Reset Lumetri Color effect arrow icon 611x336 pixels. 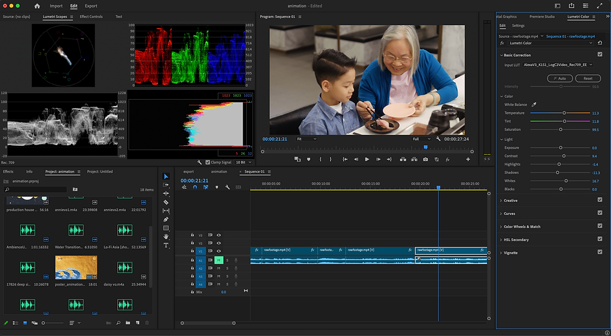(x=600, y=43)
